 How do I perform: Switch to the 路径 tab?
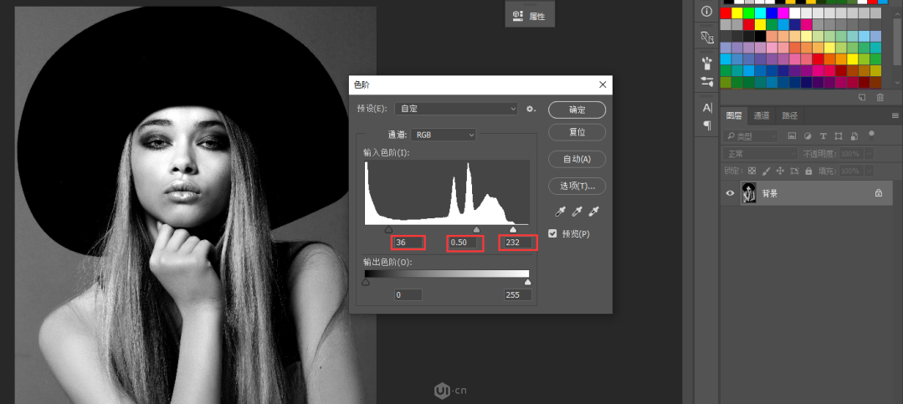(x=789, y=115)
